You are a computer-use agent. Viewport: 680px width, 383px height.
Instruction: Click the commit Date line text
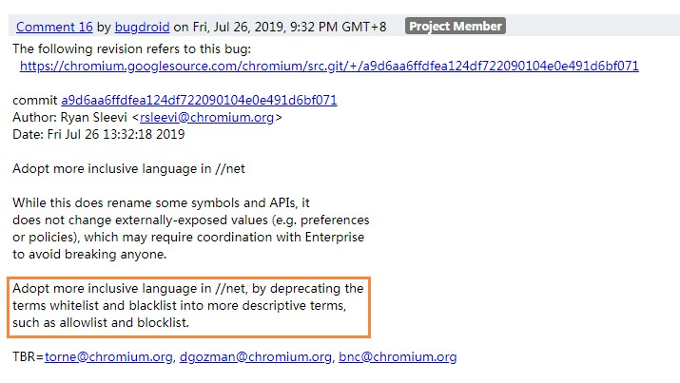99,134
